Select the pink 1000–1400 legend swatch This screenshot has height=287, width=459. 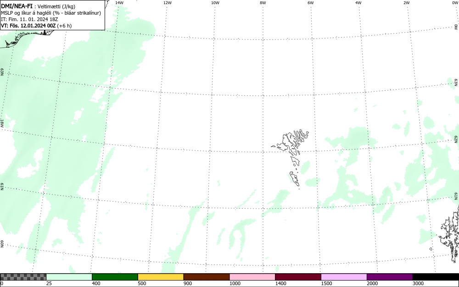pos(252,277)
